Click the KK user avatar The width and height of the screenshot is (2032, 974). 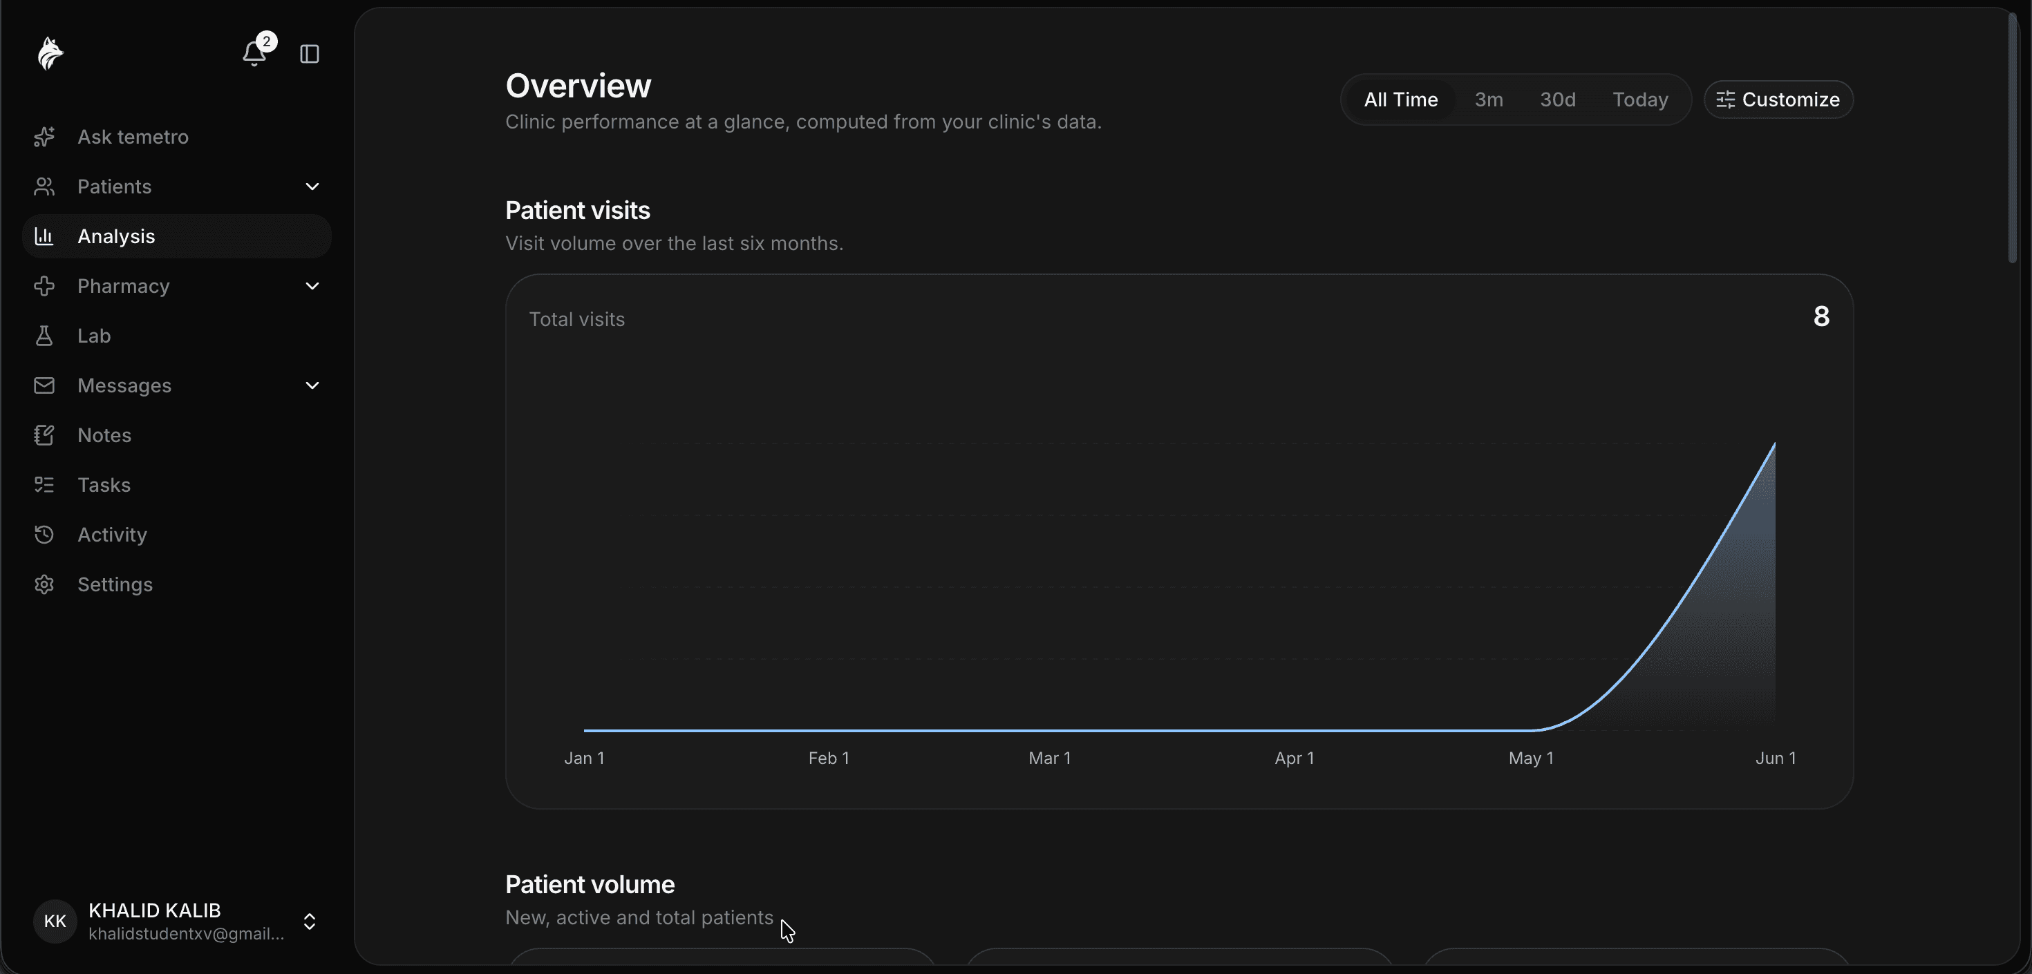click(55, 920)
